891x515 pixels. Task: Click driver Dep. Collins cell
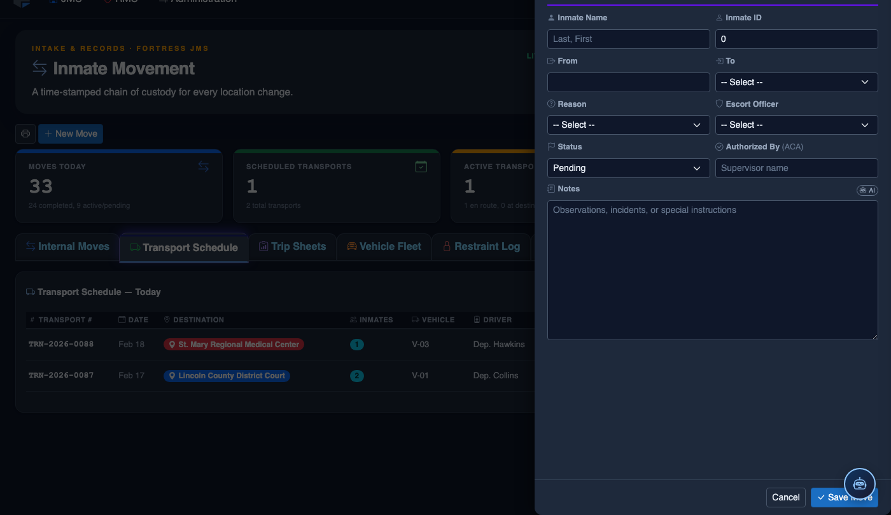click(x=496, y=375)
